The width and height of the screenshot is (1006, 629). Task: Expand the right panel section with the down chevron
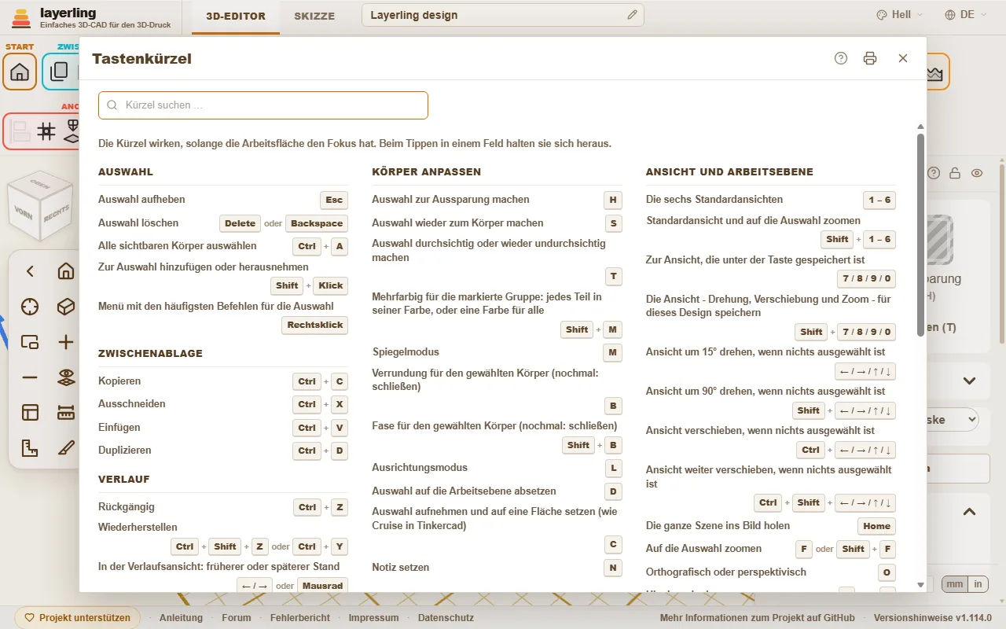coord(969,381)
